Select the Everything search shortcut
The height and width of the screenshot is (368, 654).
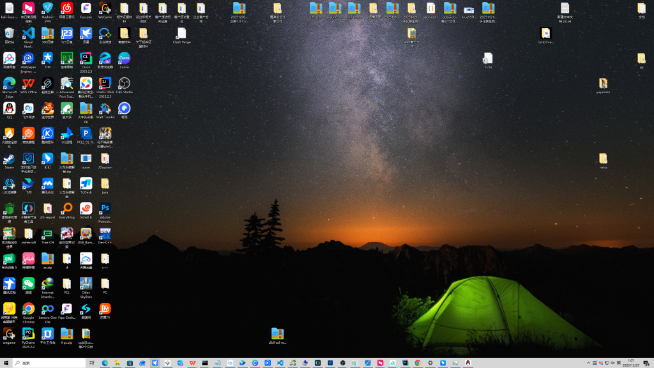pos(66,209)
